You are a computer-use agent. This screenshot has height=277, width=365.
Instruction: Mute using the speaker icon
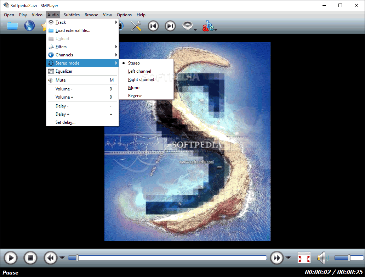tap(323, 258)
